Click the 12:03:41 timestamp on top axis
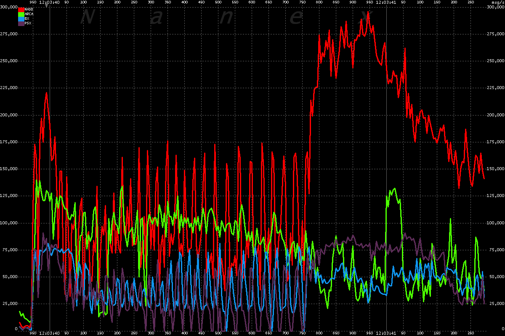This screenshot has width=505, height=336. pos(386,2)
